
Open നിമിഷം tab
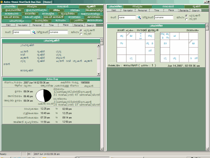[75, 10]
